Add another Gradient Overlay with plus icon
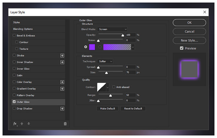Viewport: 217px width, 138px height. [62, 89]
